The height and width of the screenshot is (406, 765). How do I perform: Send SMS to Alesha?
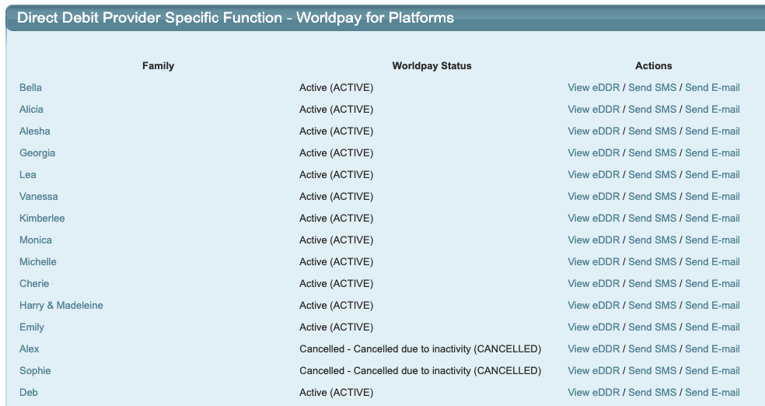coord(652,131)
